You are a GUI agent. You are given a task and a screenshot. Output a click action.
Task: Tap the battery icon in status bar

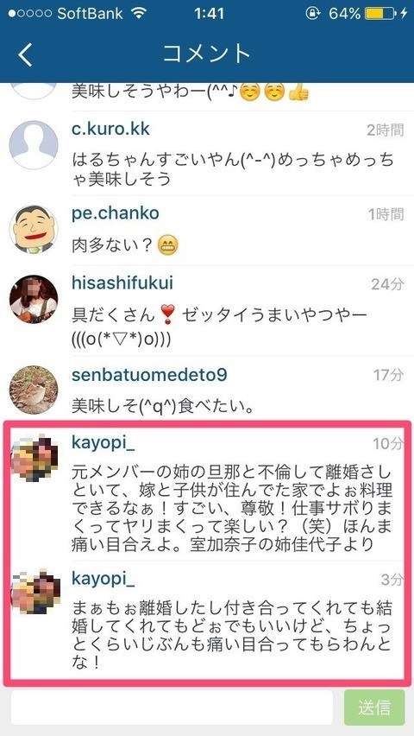pos(379,13)
